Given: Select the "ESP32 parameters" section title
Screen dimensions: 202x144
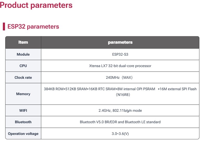Looking at the screenshot, I should pyautogui.click(x=33, y=27).
